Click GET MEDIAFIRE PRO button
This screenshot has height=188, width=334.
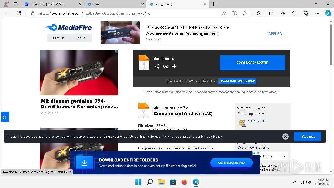click(231, 163)
